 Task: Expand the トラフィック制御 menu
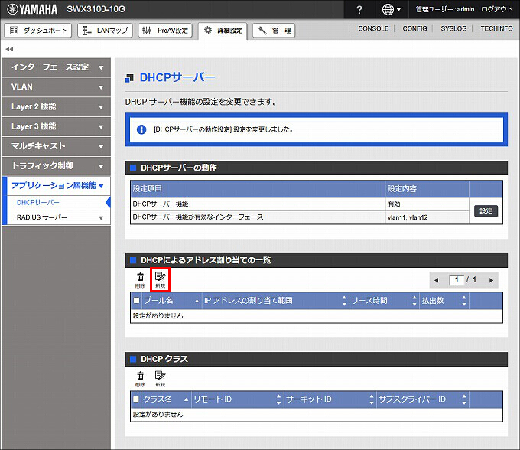coord(57,166)
